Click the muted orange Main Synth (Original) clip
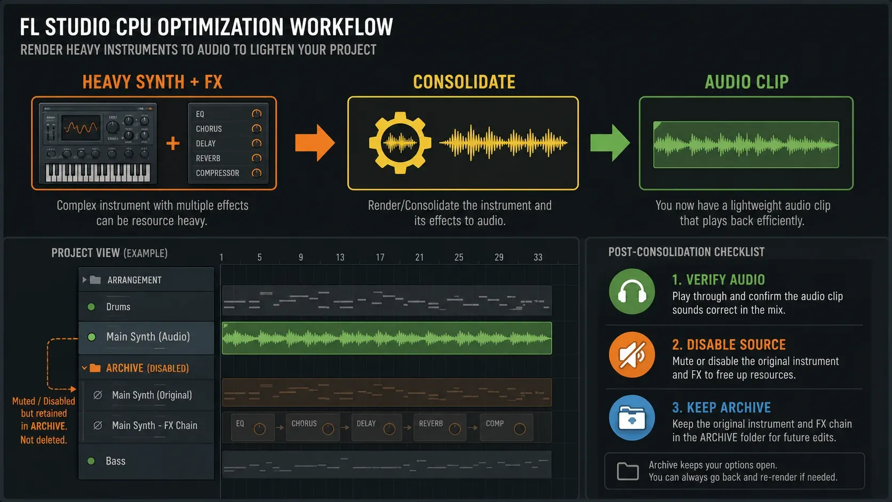This screenshot has height=502, width=892. click(x=387, y=393)
